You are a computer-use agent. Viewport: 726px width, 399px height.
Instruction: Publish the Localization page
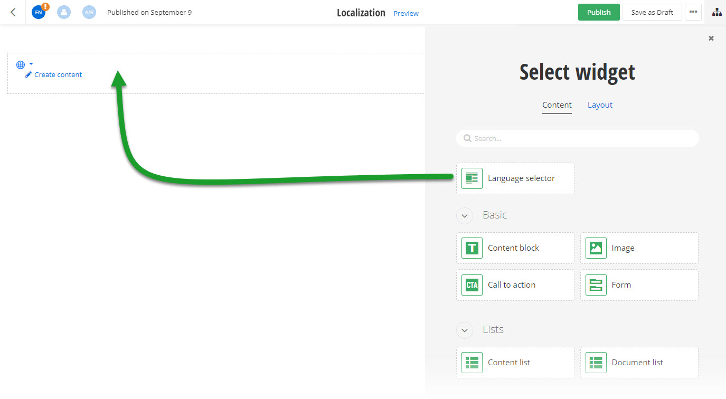pyautogui.click(x=599, y=12)
